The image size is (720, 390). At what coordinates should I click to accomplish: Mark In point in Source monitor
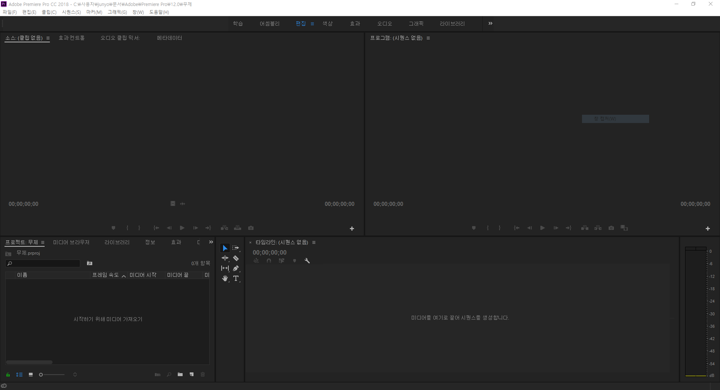pyautogui.click(x=127, y=228)
